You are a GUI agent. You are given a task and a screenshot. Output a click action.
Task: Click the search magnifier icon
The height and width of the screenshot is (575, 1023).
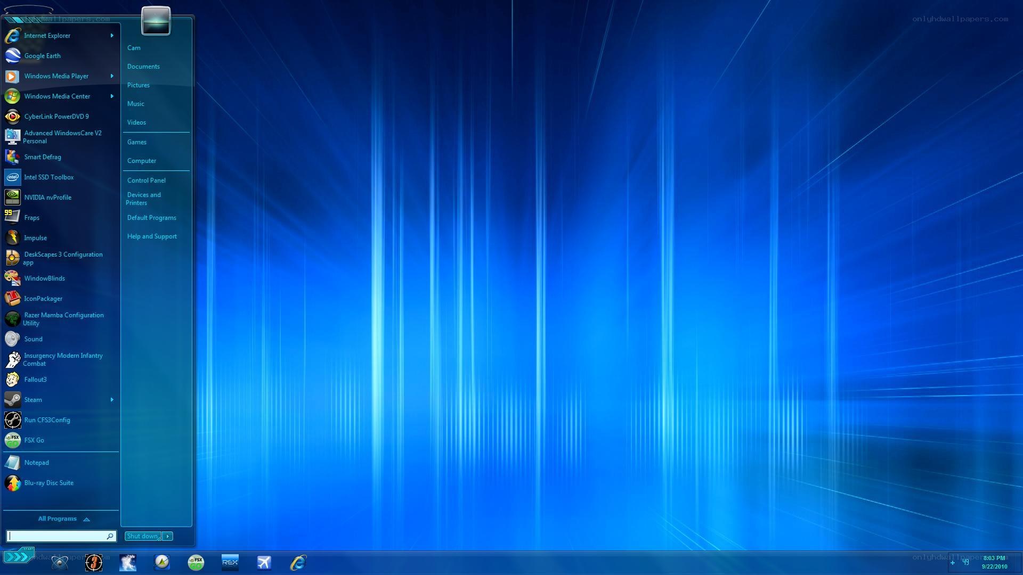(x=110, y=536)
